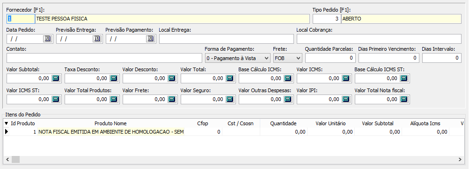Click the Dias Intervalo field
The height and width of the screenshot is (169, 469).
[442, 58]
